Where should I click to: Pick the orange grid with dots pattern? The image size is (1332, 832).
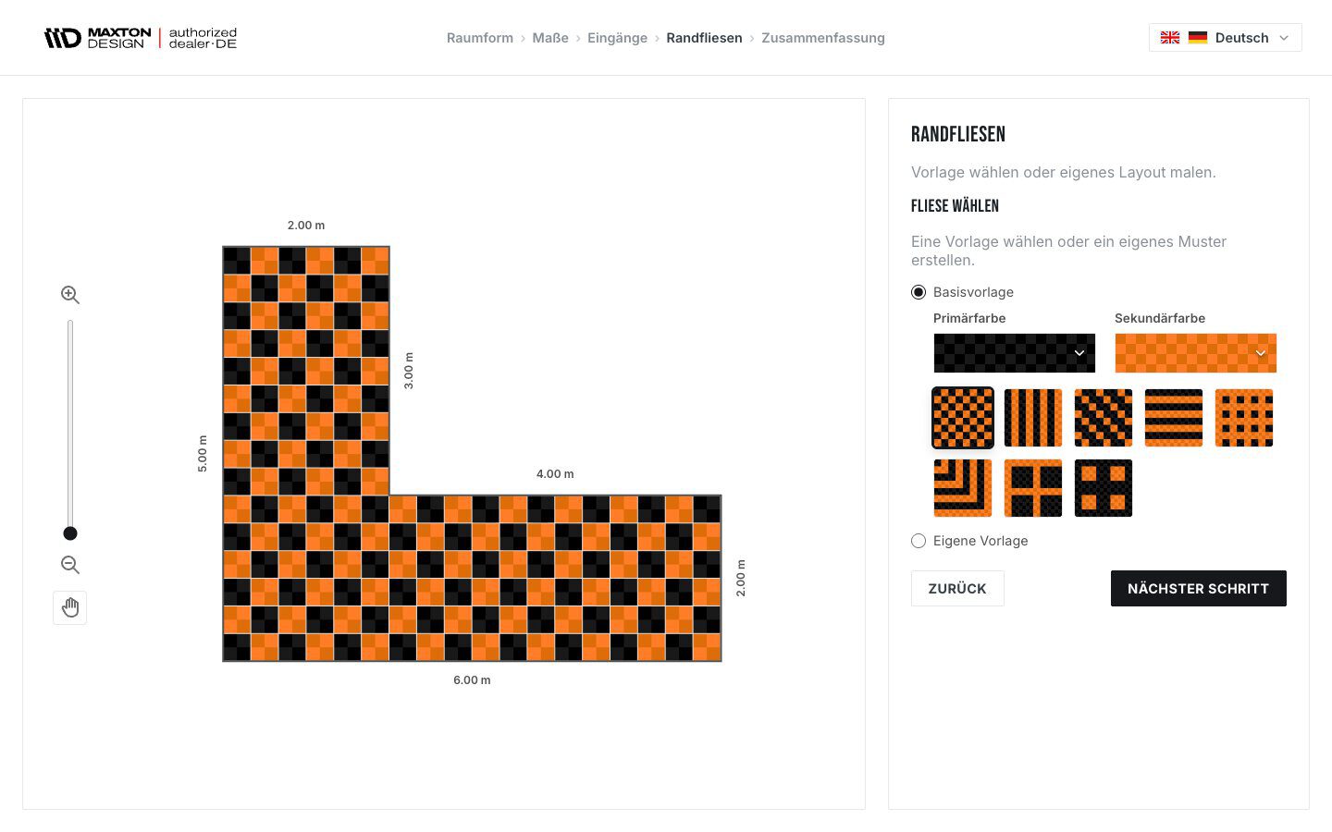[x=1244, y=418]
